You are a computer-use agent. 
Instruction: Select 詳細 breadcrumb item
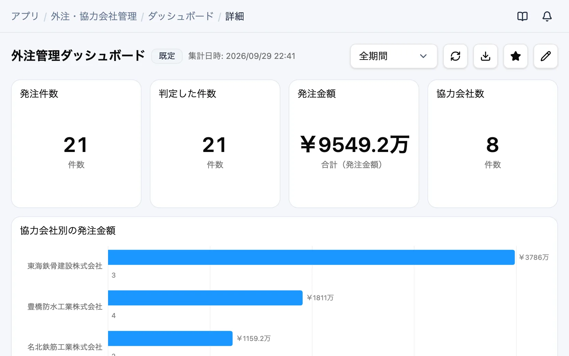coord(235,16)
